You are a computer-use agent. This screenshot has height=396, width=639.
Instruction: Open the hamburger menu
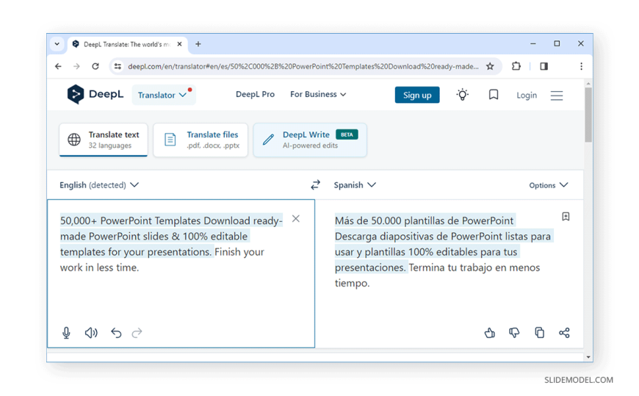point(556,95)
